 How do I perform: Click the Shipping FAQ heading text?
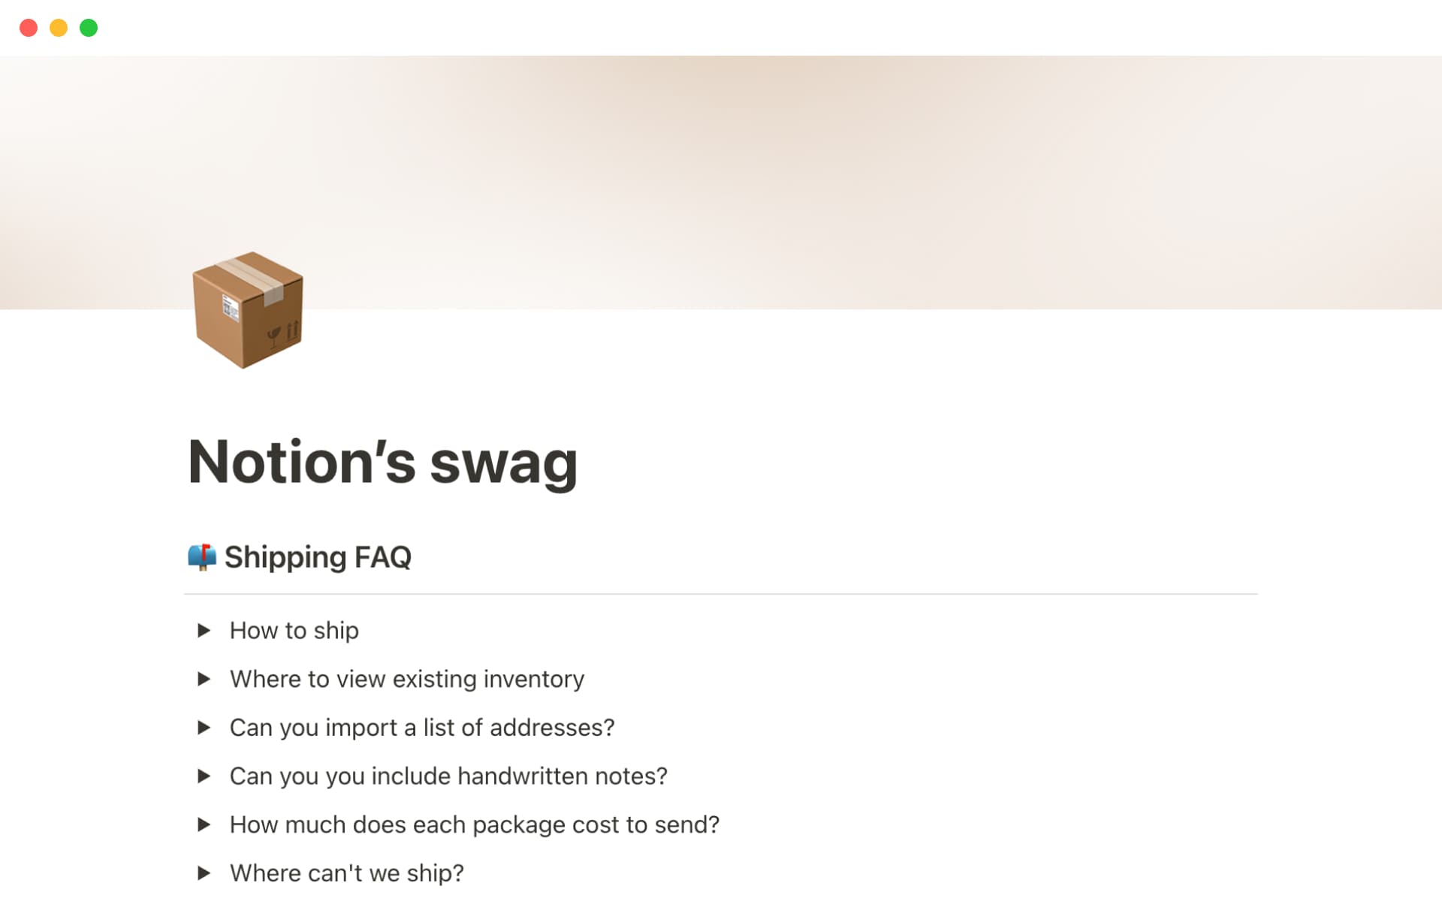tap(318, 557)
